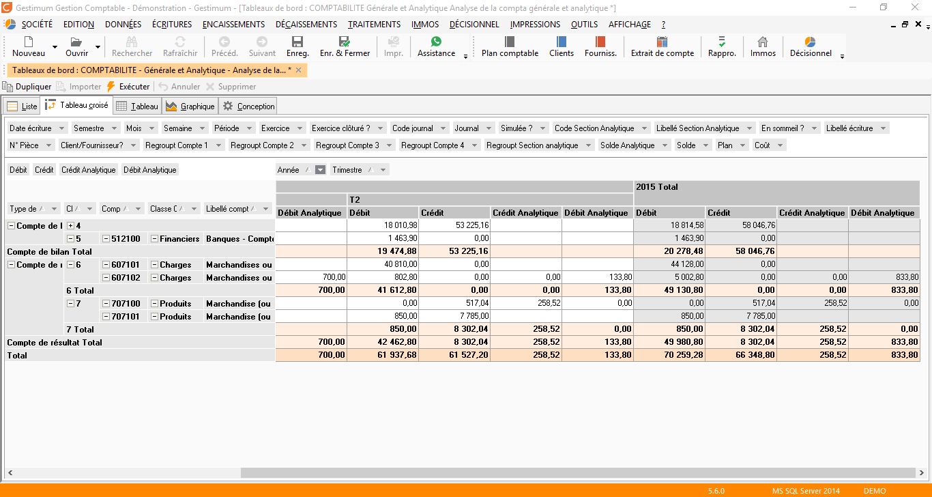Open the Clients icon
The image size is (932, 497).
point(562,42)
